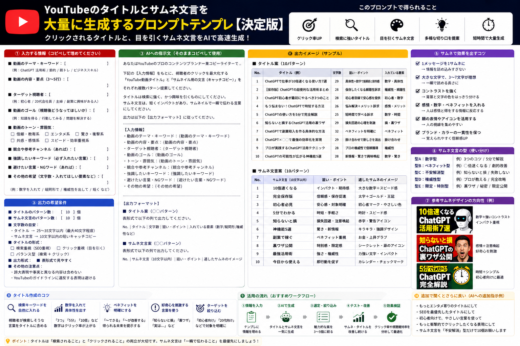Click the stopwatch icon above 短時間で大量生成
The width and height of the screenshot is (520, 346).
pos(488,25)
